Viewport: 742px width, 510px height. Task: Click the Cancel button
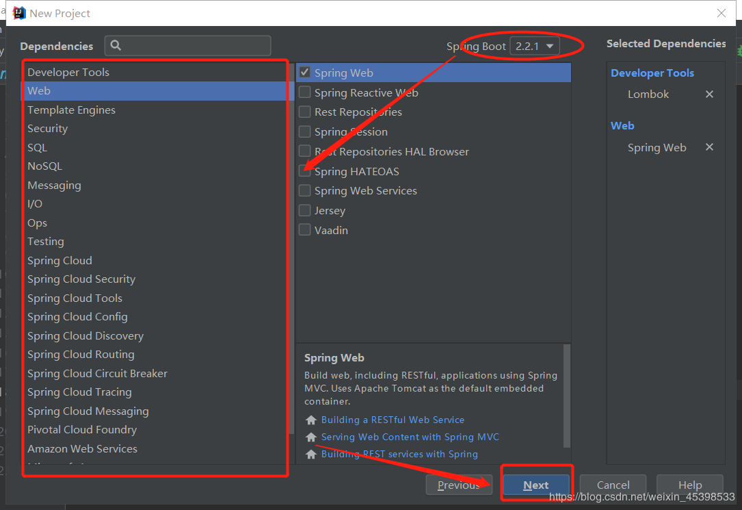(x=613, y=485)
